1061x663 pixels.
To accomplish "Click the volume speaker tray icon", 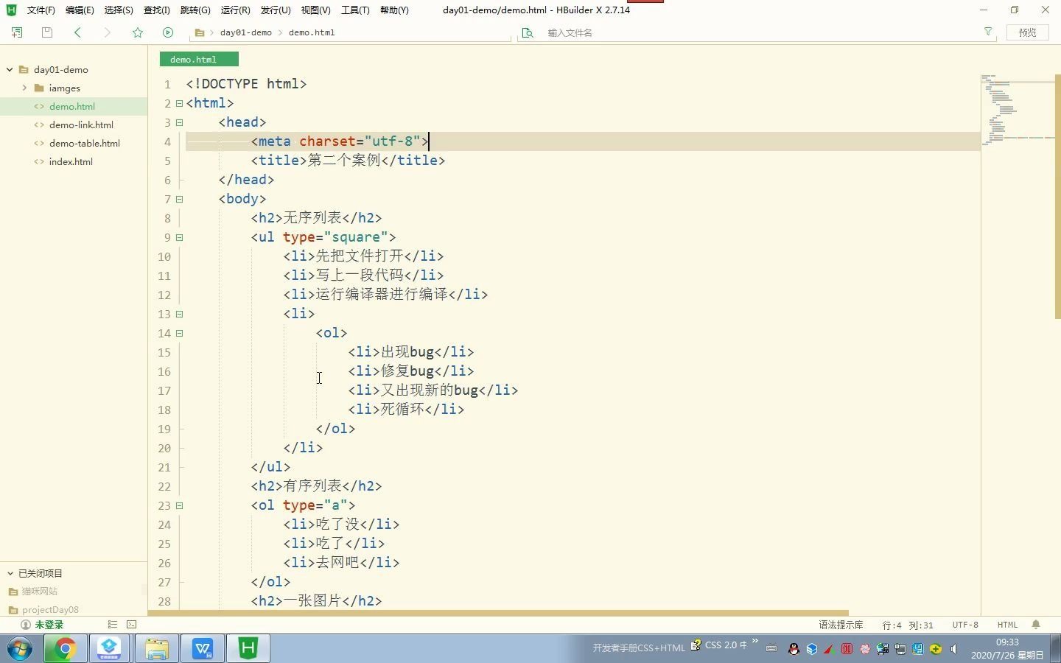I will tap(953, 649).
